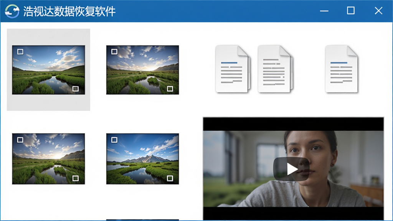Viewport: 393px width, 221px height.
Task: Select the grey-highlighted landscape photo thumbnail
Action: point(48,70)
